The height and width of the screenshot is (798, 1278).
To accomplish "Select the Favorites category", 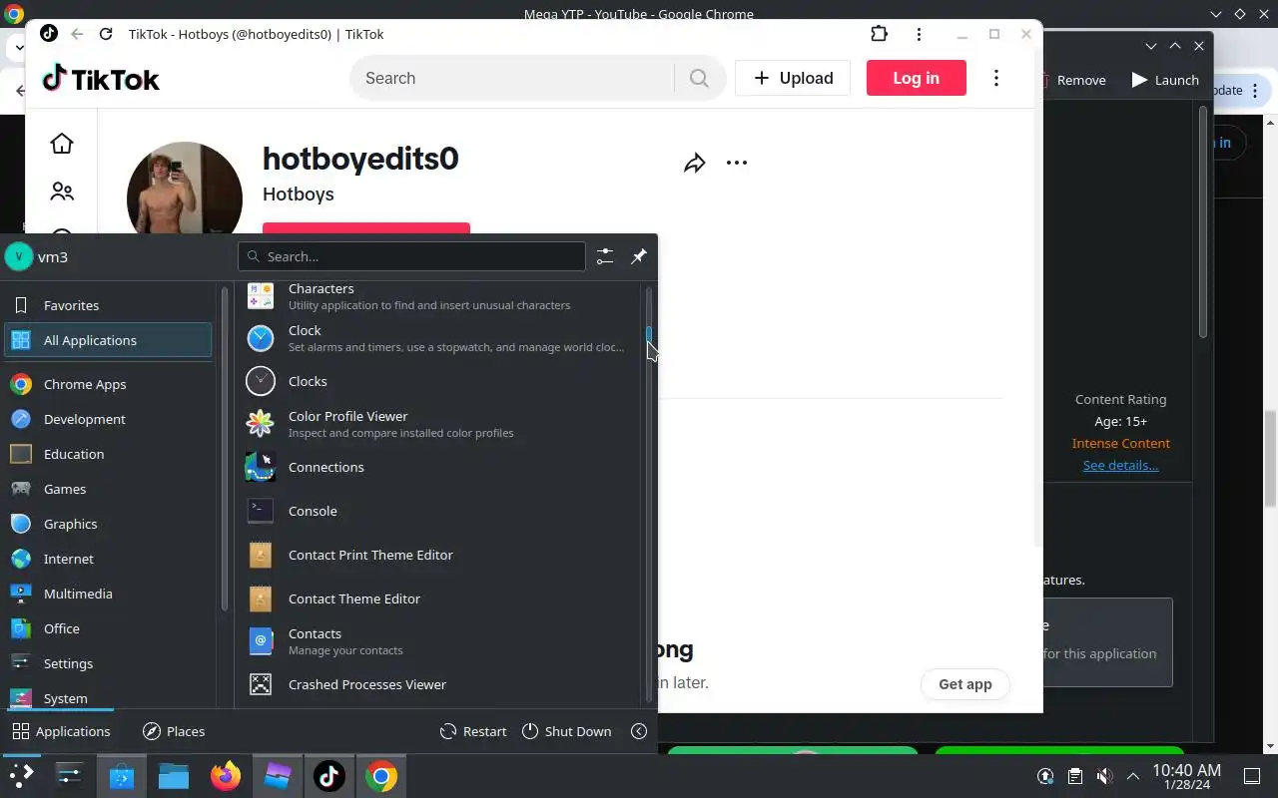I will [x=108, y=305].
